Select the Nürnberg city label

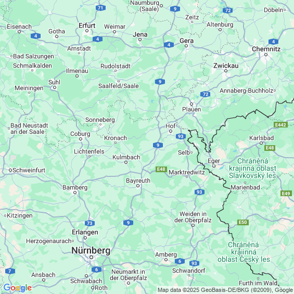tap(91, 250)
